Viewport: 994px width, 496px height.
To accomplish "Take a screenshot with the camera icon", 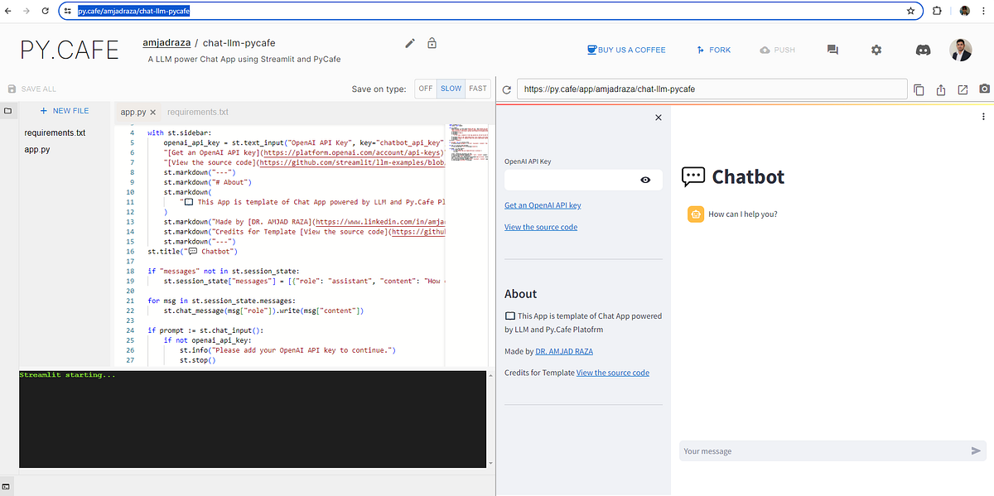I will (x=984, y=89).
